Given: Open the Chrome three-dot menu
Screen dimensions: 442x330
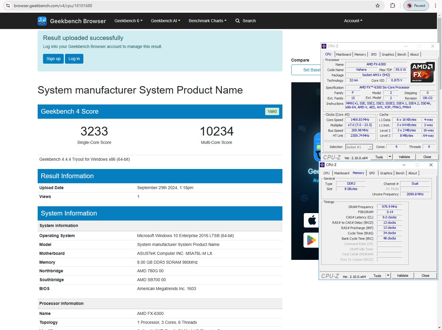Looking at the screenshot, I should pyautogui.click(x=435, y=6).
